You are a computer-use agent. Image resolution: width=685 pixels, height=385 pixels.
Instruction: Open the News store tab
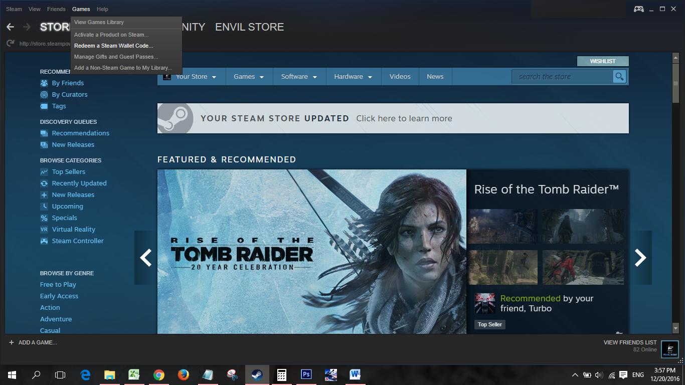click(x=435, y=77)
